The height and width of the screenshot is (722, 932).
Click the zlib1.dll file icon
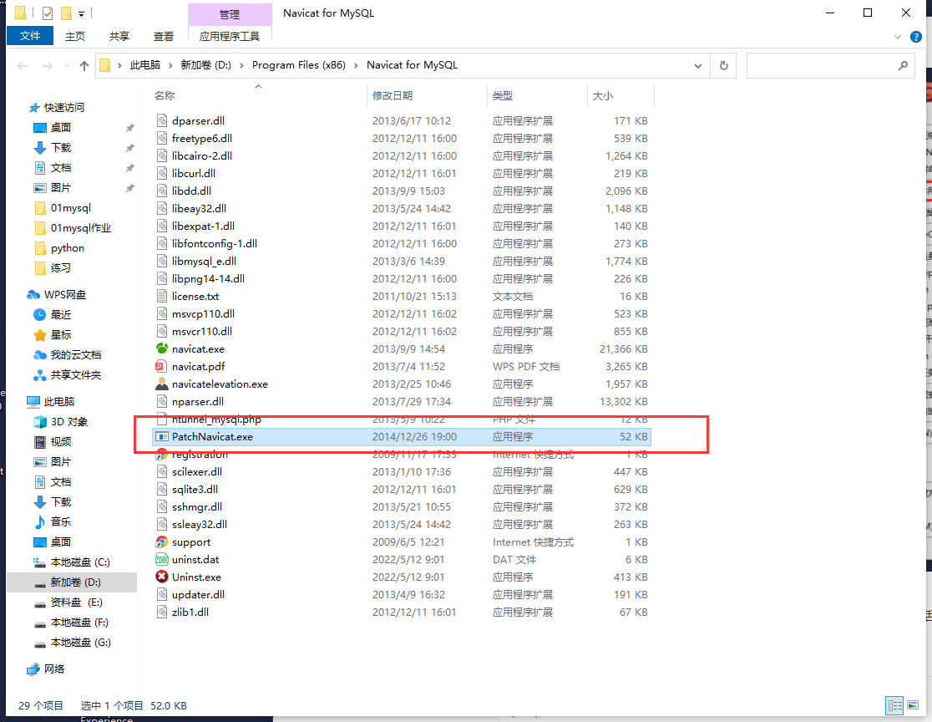click(162, 612)
